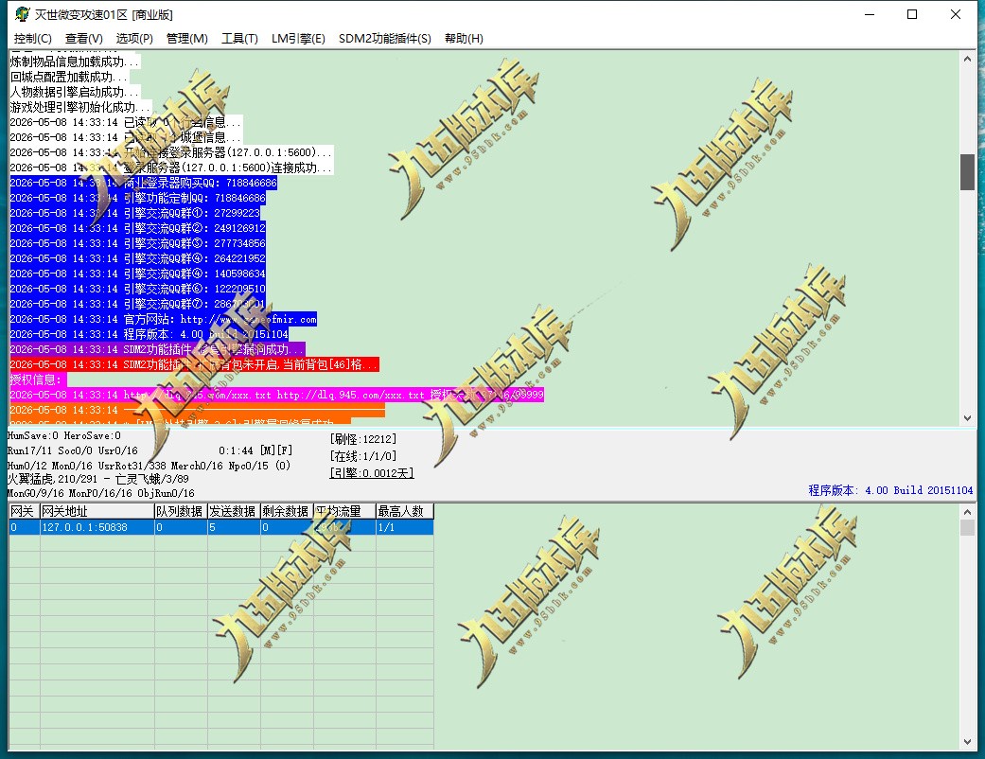985x759 pixels.
Task: Click gateway list scroll-up arrow
Action: 967,511
